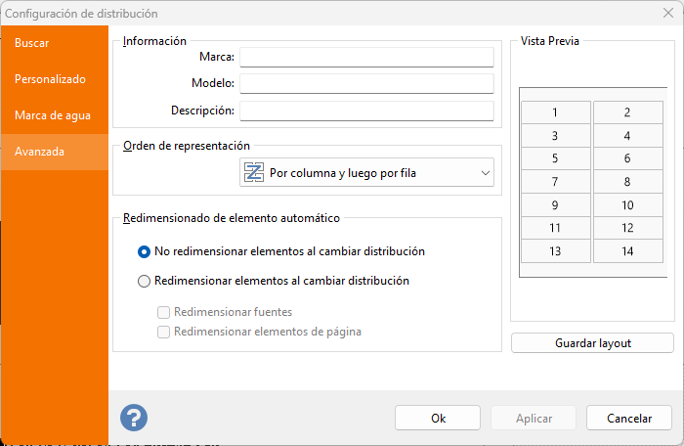Viewport: 684px width, 446px height.
Task: Select Redimensionar elementos al cambiar distribución
Action: 145,281
